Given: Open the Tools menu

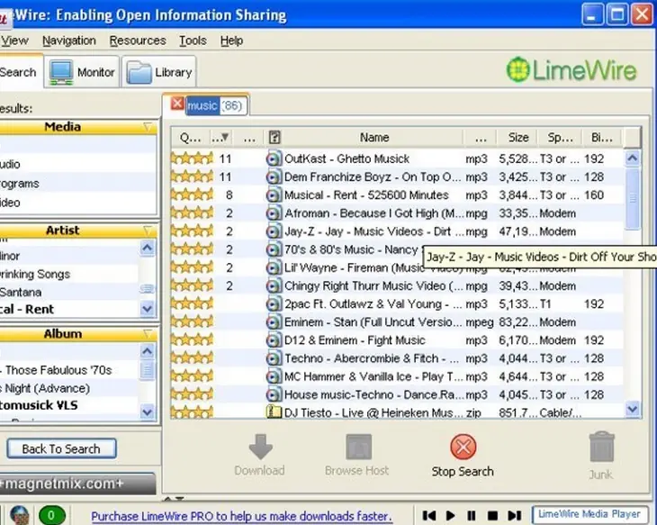Looking at the screenshot, I should point(193,41).
